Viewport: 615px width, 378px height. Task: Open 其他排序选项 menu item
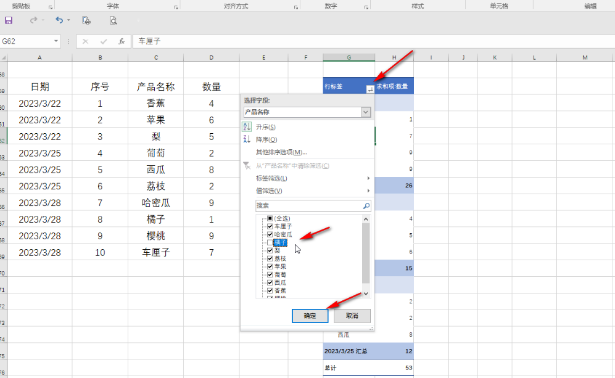[281, 152]
